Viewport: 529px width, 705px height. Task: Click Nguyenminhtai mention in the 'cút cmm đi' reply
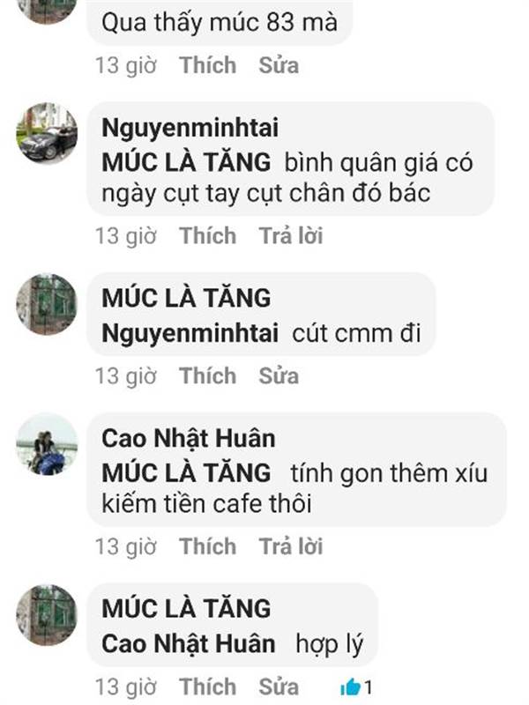(190, 334)
